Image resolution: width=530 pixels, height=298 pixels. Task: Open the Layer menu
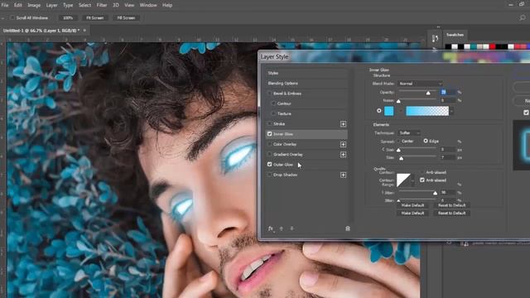point(51,5)
